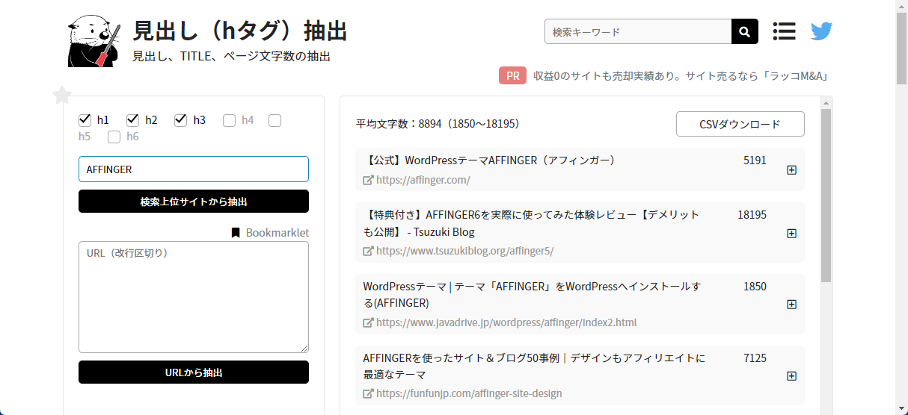Click the URL（改行区切り）textarea
Image resolution: width=908 pixels, height=415 pixels.
[194, 297]
